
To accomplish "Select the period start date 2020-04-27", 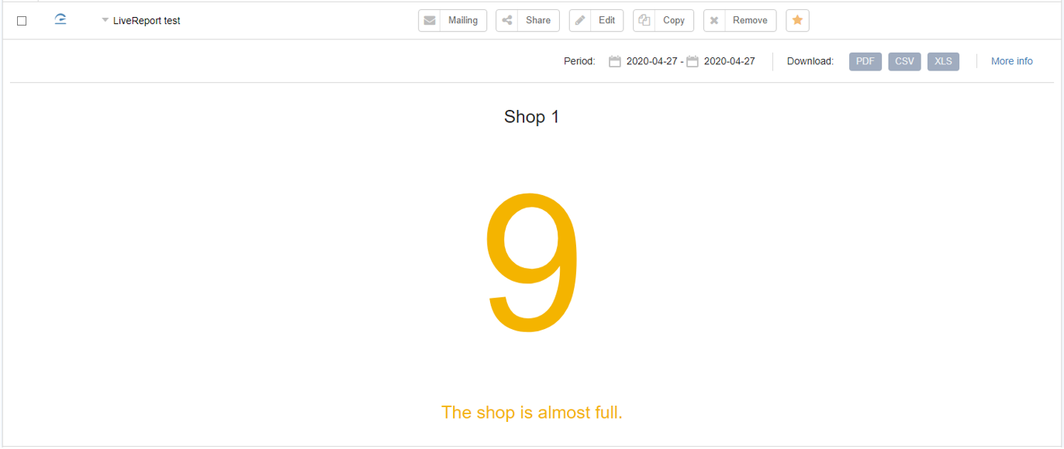I will [651, 62].
